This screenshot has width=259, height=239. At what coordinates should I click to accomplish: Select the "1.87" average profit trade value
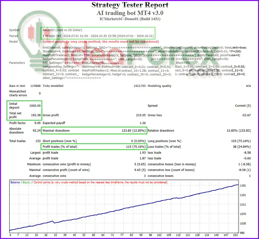pyautogui.click(x=142, y=158)
